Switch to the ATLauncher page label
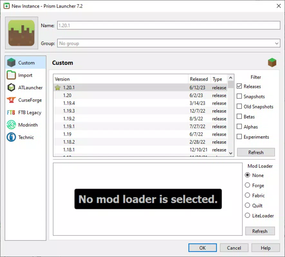This screenshot has width=285, height=257. [x=30, y=88]
